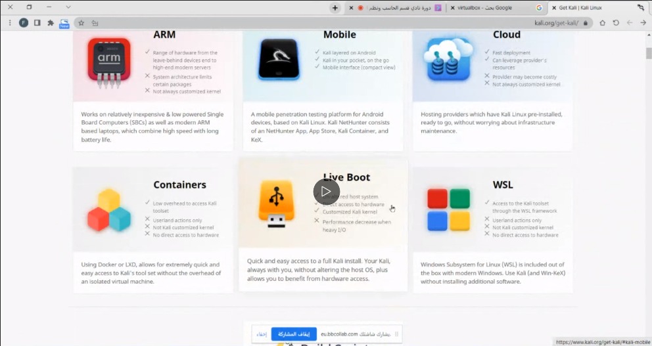Toggle the browser side panel icon
This screenshot has height=346, width=652.
click(x=37, y=23)
